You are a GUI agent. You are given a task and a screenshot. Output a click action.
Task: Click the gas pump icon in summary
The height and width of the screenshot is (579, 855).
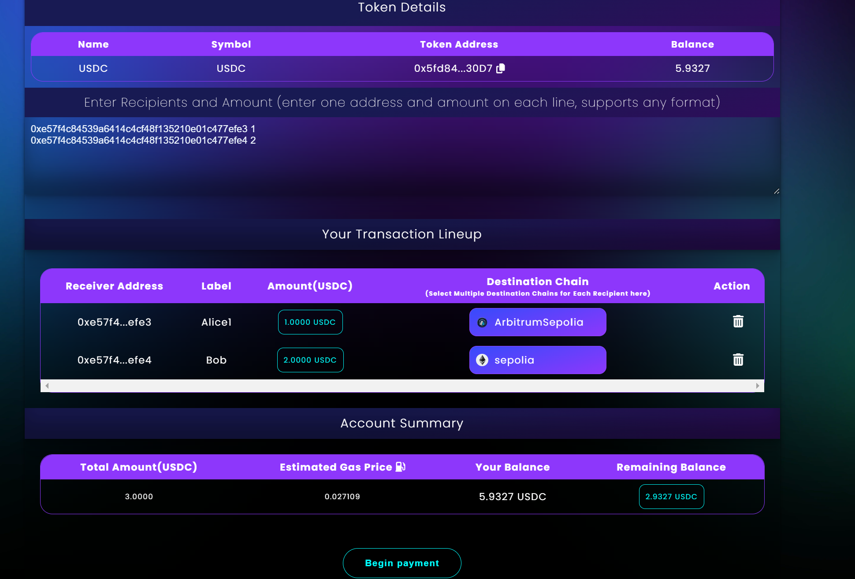pyautogui.click(x=400, y=467)
